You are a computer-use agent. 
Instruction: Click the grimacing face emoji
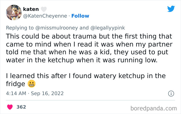point(31,84)
